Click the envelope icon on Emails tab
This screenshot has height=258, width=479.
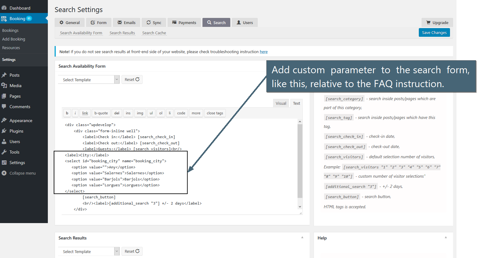(120, 23)
